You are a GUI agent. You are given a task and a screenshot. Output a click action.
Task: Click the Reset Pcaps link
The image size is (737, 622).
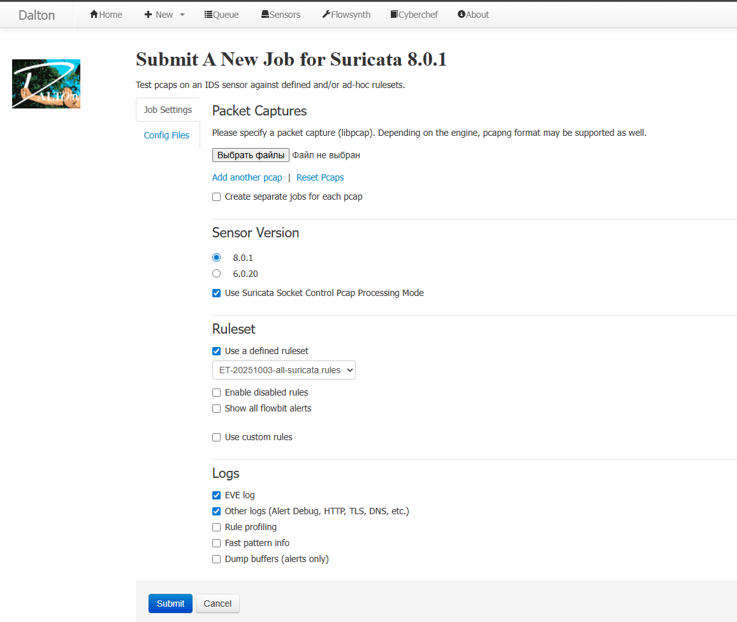tap(320, 177)
